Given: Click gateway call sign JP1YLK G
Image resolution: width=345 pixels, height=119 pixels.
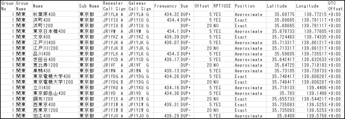Looking at the screenshot, I should tap(140, 54).
